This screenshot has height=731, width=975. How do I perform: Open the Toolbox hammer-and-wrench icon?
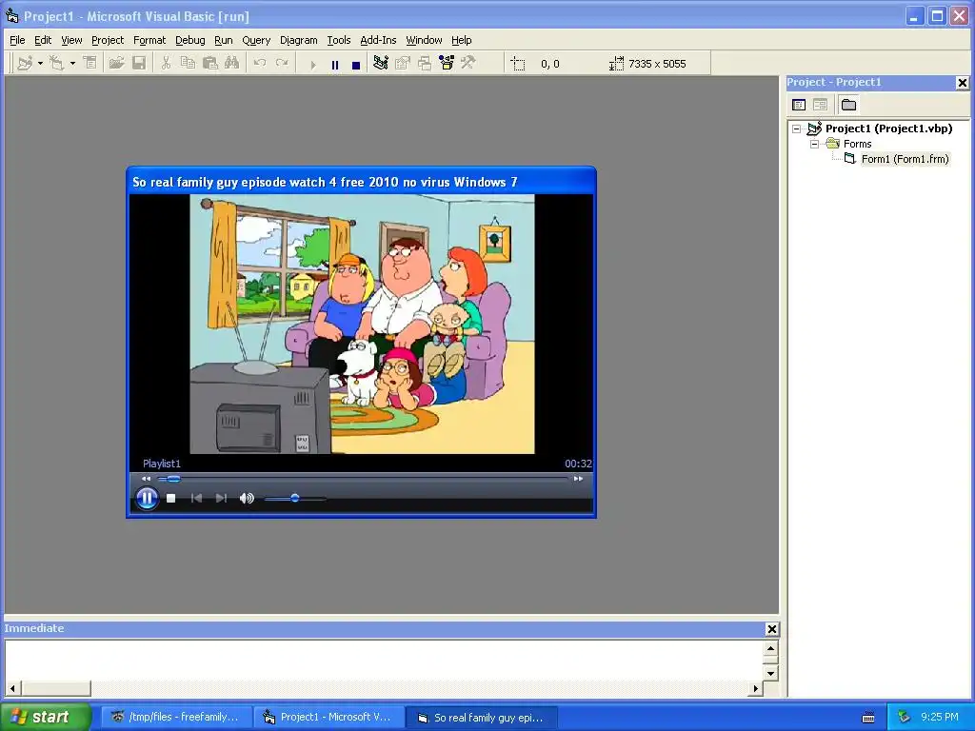point(468,64)
